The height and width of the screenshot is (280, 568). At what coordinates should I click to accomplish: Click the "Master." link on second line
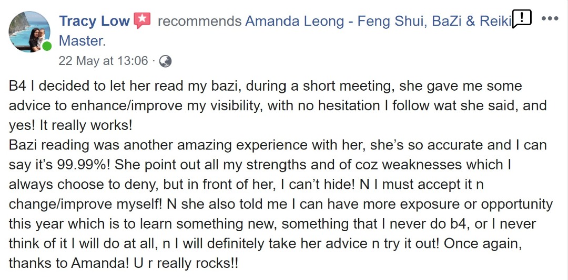pyautogui.click(x=82, y=41)
